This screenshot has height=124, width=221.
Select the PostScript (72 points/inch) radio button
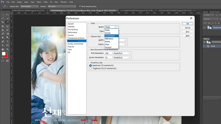[91, 66]
